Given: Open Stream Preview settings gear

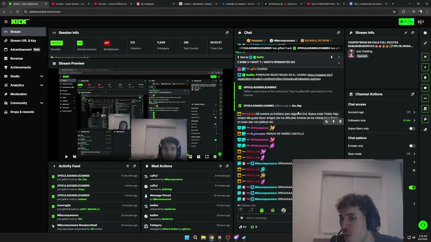Looking at the screenshot, I should pos(215,157).
